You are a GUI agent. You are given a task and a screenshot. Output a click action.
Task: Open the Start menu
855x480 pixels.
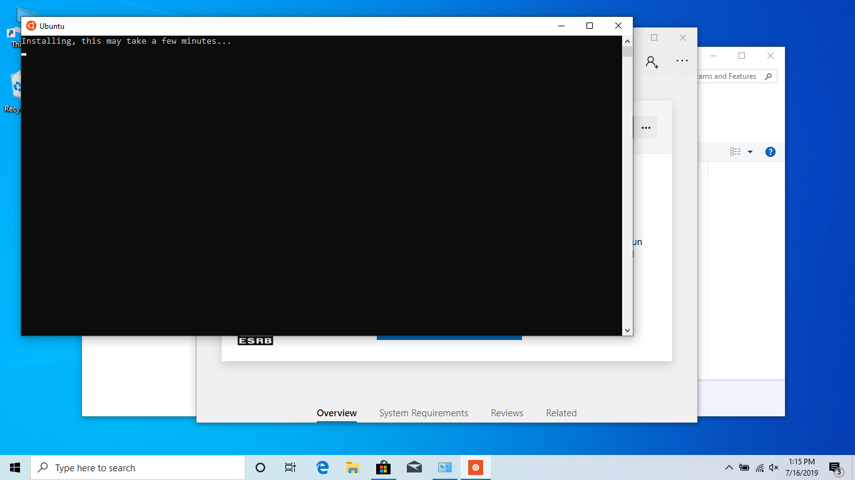pyautogui.click(x=15, y=467)
